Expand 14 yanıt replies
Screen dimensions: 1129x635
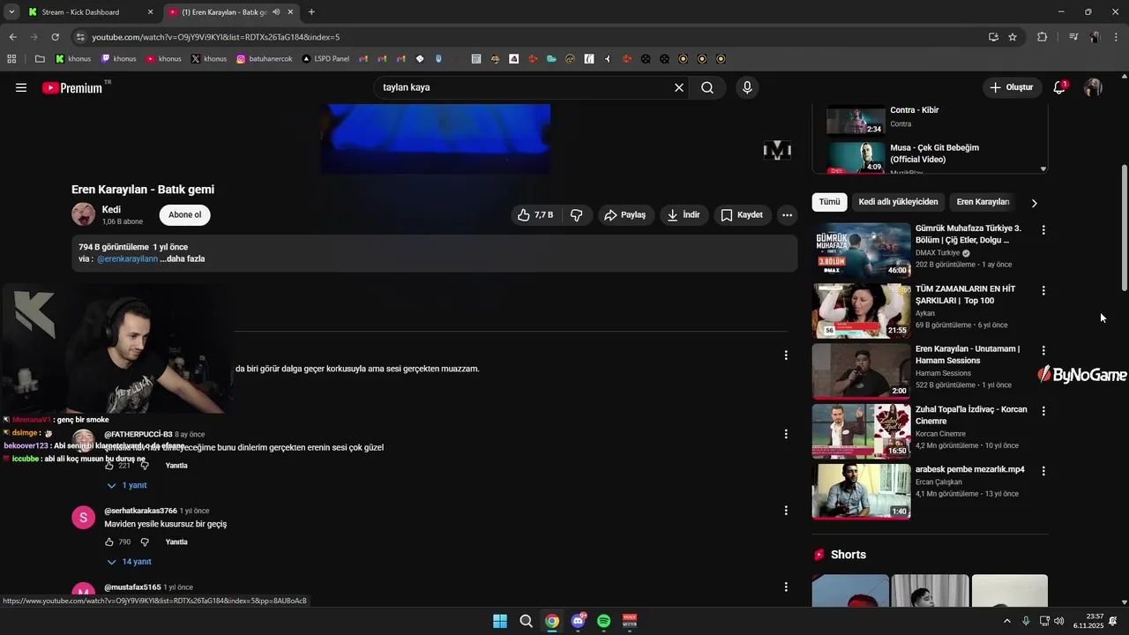pos(129,562)
